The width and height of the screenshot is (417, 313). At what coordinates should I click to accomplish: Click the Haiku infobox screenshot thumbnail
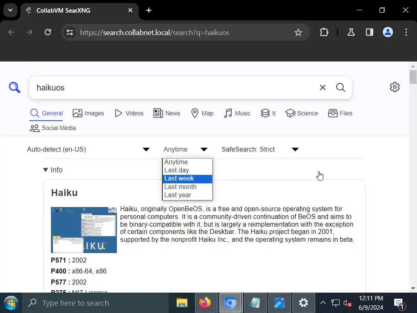(84, 230)
